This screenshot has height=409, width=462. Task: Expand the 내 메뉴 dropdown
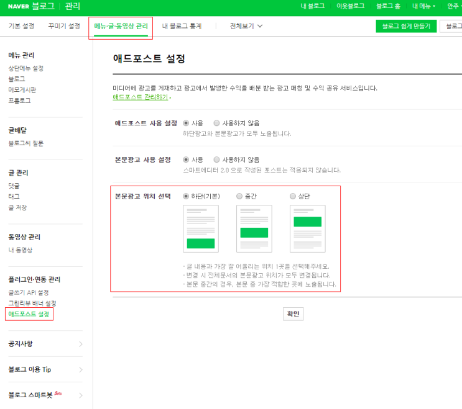423,6
